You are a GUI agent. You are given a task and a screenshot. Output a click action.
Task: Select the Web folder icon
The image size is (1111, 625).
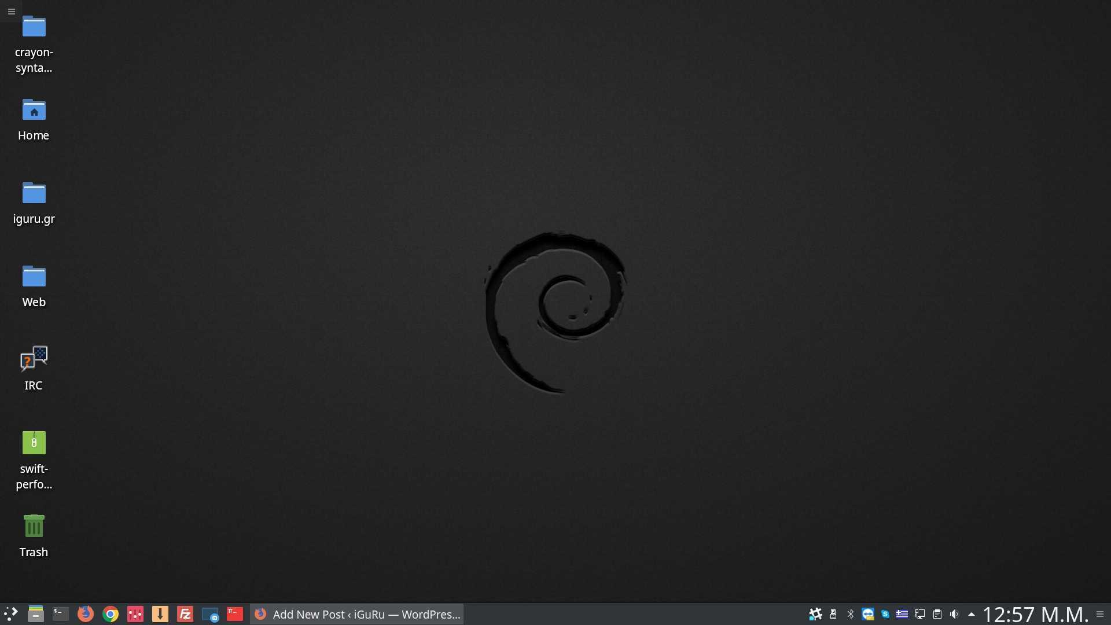34,286
